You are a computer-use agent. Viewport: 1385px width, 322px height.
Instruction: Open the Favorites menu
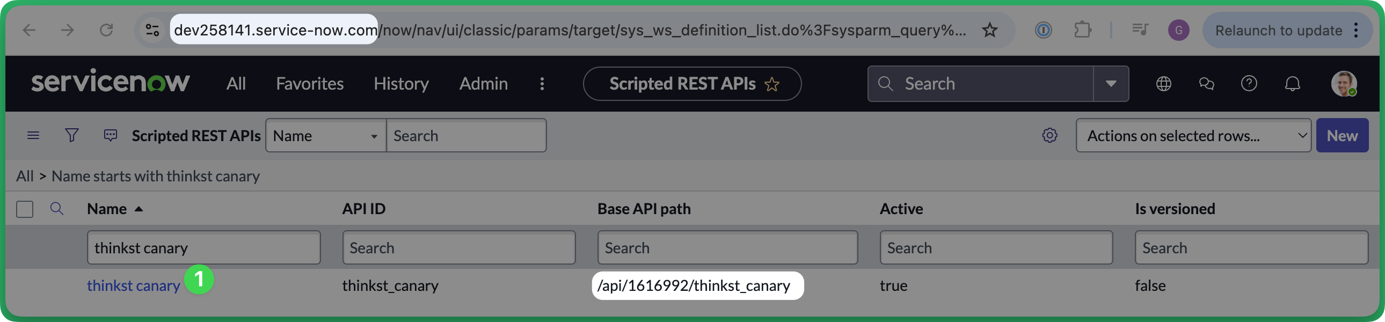pos(310,84)
